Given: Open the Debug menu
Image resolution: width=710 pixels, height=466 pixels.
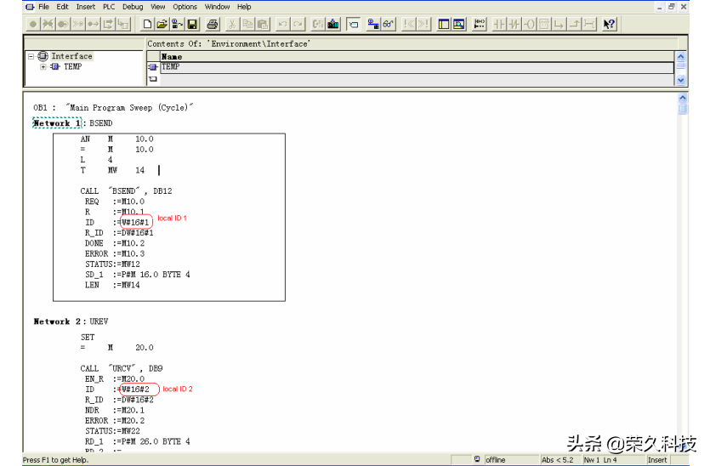Looking at the screenshot, I should [133, 7].
